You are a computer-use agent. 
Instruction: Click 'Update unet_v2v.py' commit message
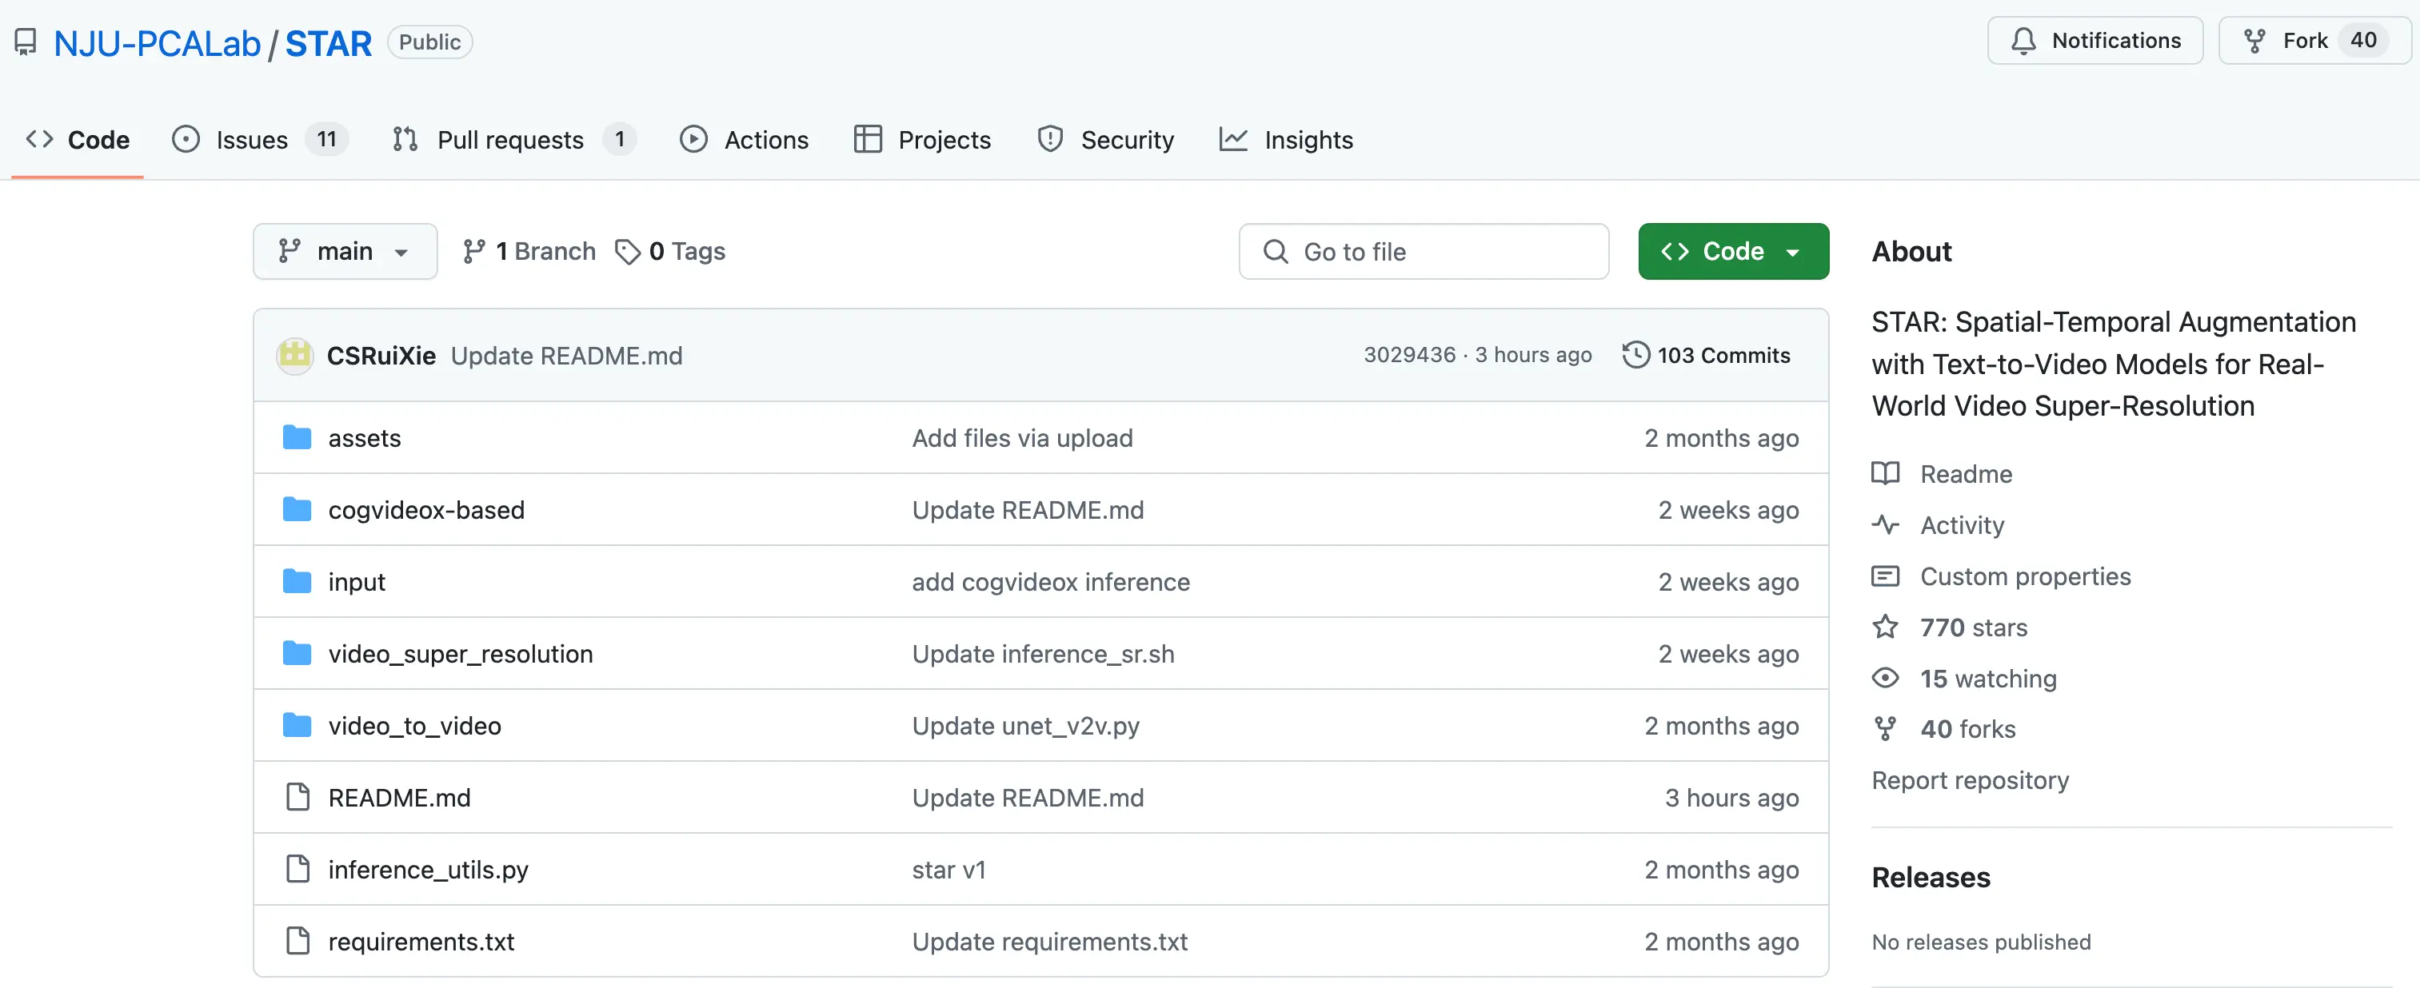1025,725
